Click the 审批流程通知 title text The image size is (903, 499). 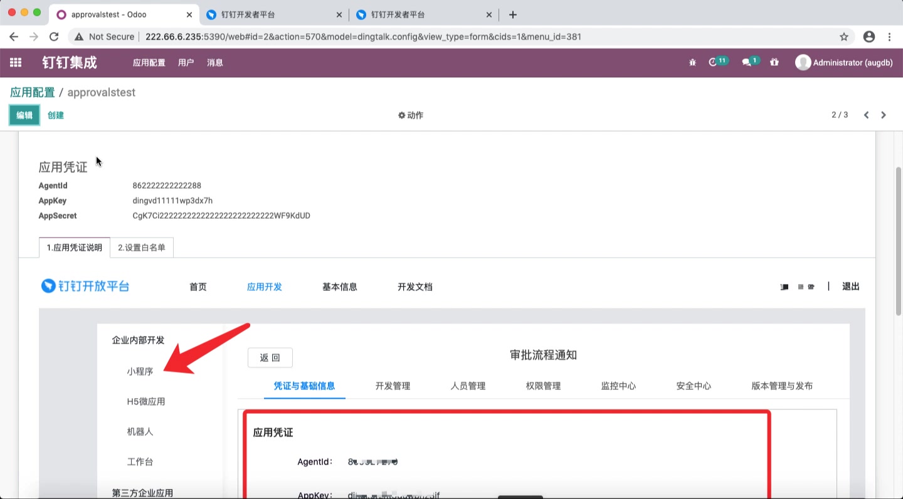tap(544, 355)
